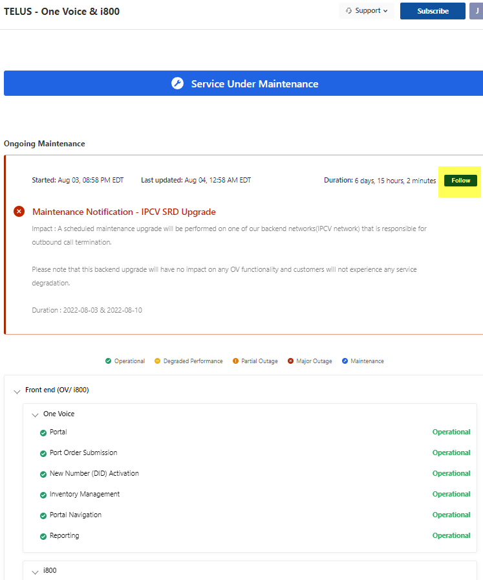This screenshot has width=483, height=580.
Task: Click the Portal Navigation check icon
Action: [x=43, y=516]
